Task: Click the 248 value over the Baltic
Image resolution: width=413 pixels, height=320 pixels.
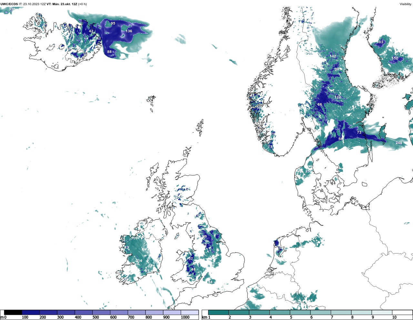Action: coord(399,143)
